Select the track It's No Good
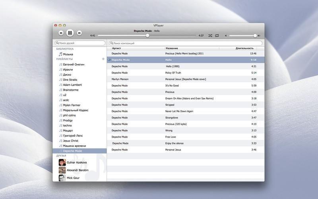This screenshot has height=199, width=318. (x=186, y=86)
